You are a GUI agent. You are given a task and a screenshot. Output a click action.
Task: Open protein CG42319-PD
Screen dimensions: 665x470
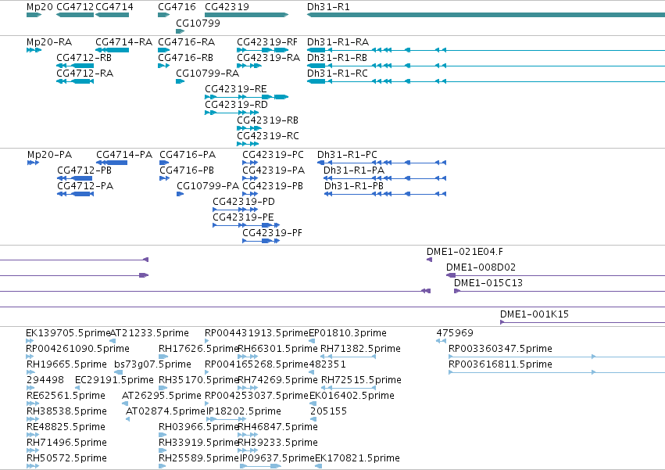point(244,202)
